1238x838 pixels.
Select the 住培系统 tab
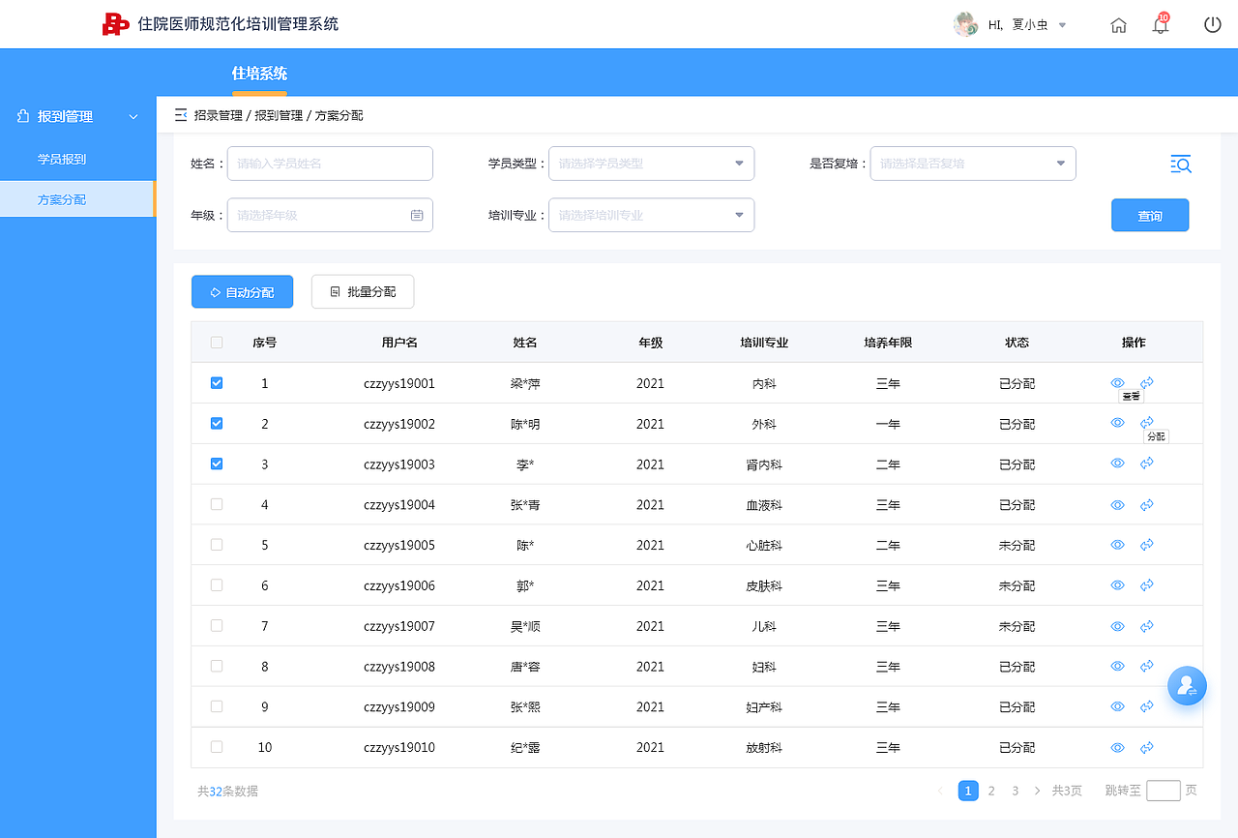[x=258, y=74]
